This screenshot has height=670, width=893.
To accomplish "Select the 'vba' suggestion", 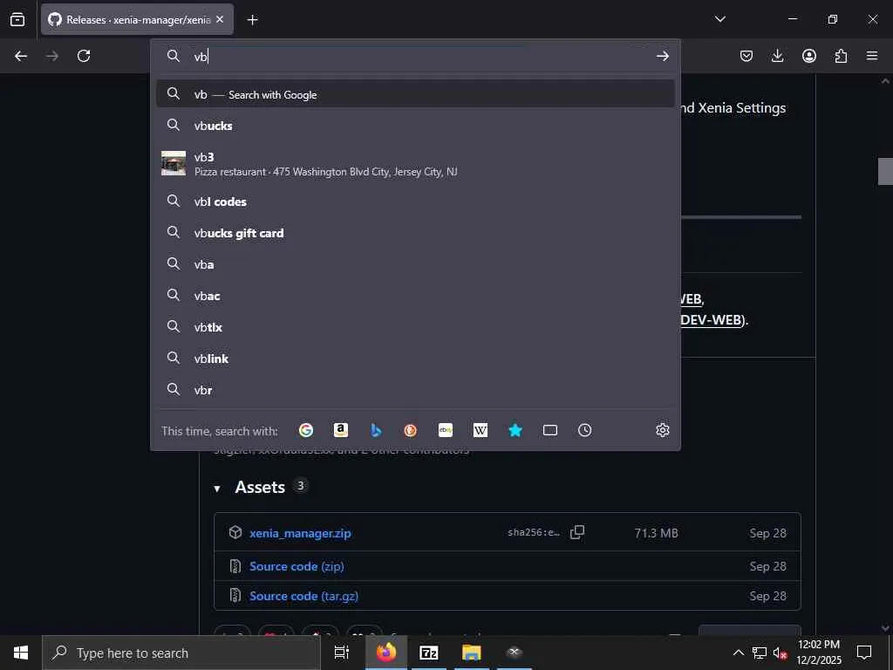I will 416,263.
